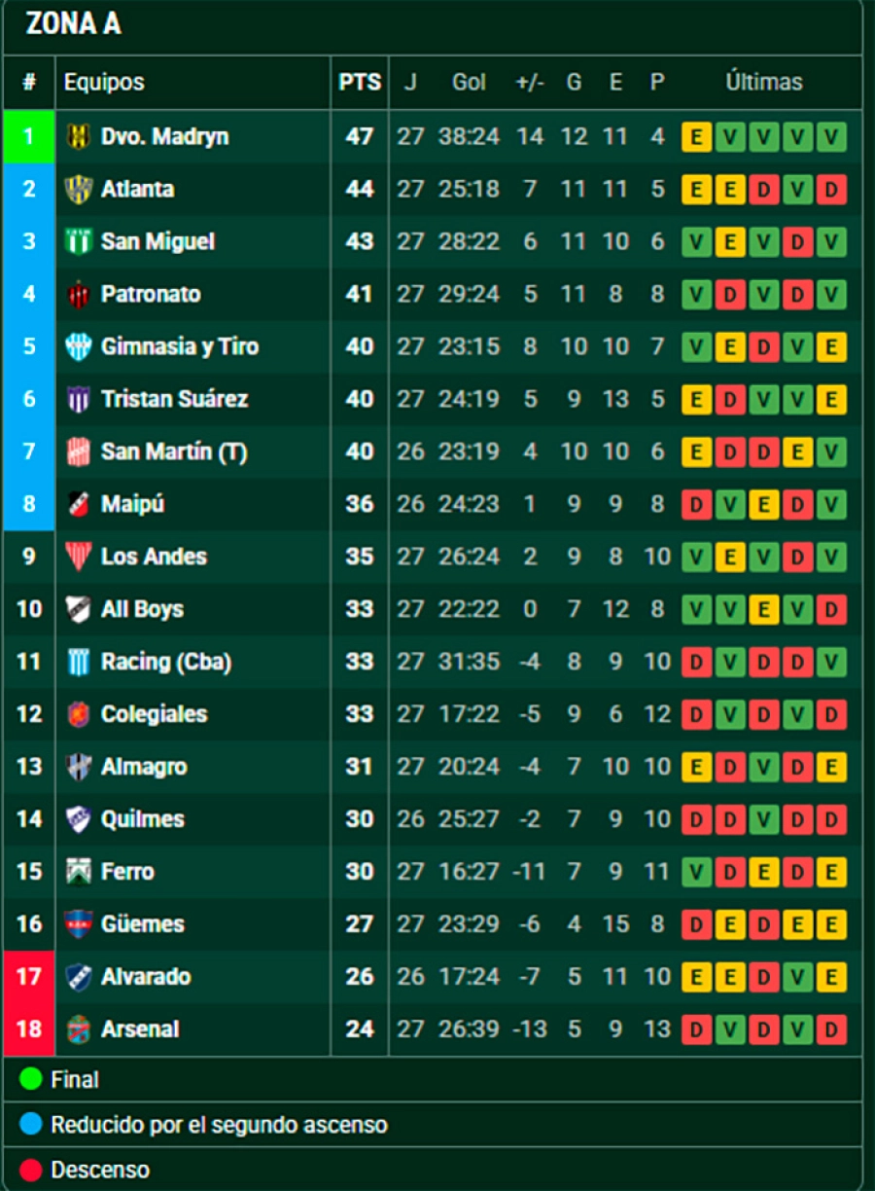Open the Tristan Suárez team link
Screen dimensions: 875x1191
[x=174, y=399]
